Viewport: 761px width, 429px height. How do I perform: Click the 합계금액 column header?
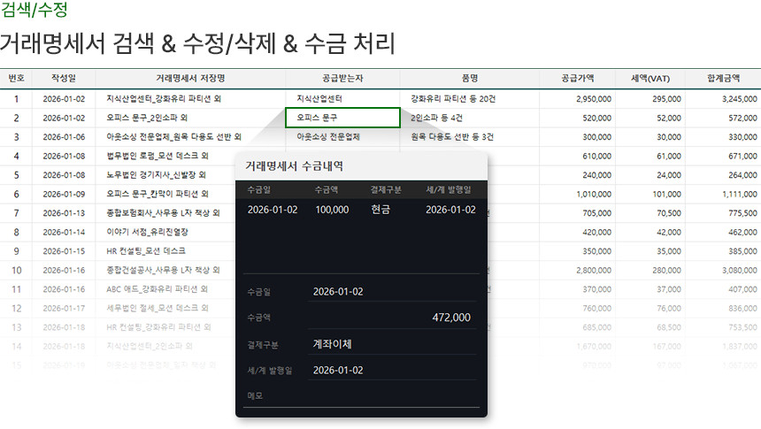pos(727,78)
